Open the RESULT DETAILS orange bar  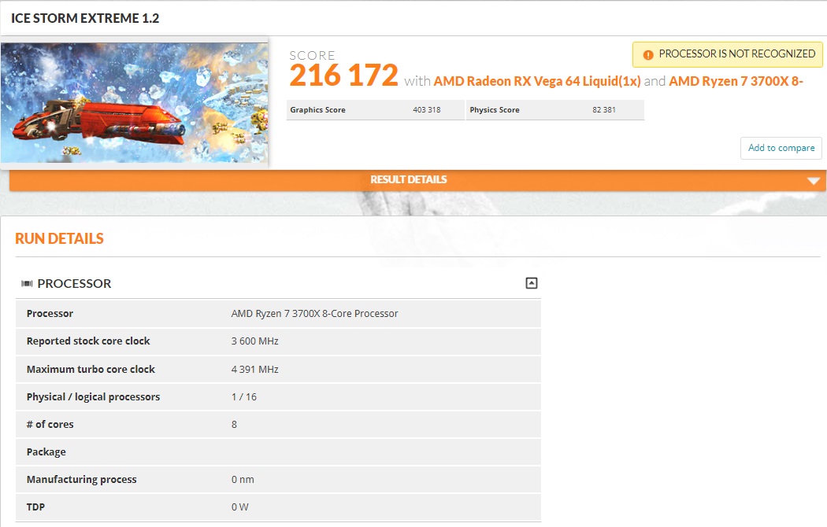(x=417, y=180)
